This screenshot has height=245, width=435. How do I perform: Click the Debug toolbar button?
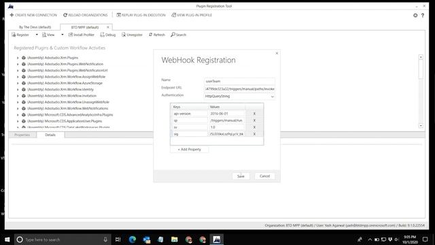click(108, 35)
